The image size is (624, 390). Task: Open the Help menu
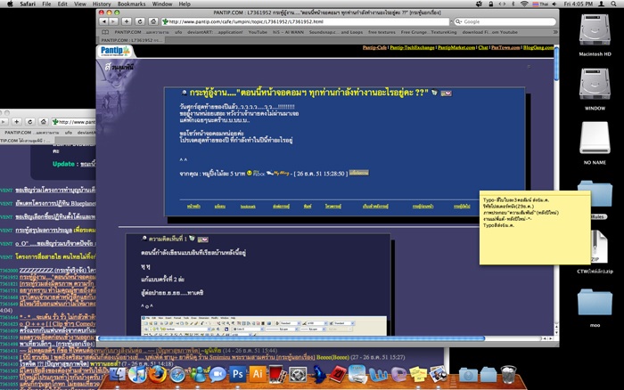pyautogui.click(x=185, y=4)
